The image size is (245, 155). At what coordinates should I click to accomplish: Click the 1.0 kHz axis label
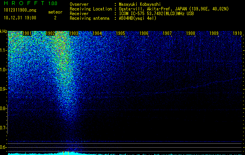[x=4, y=70]
